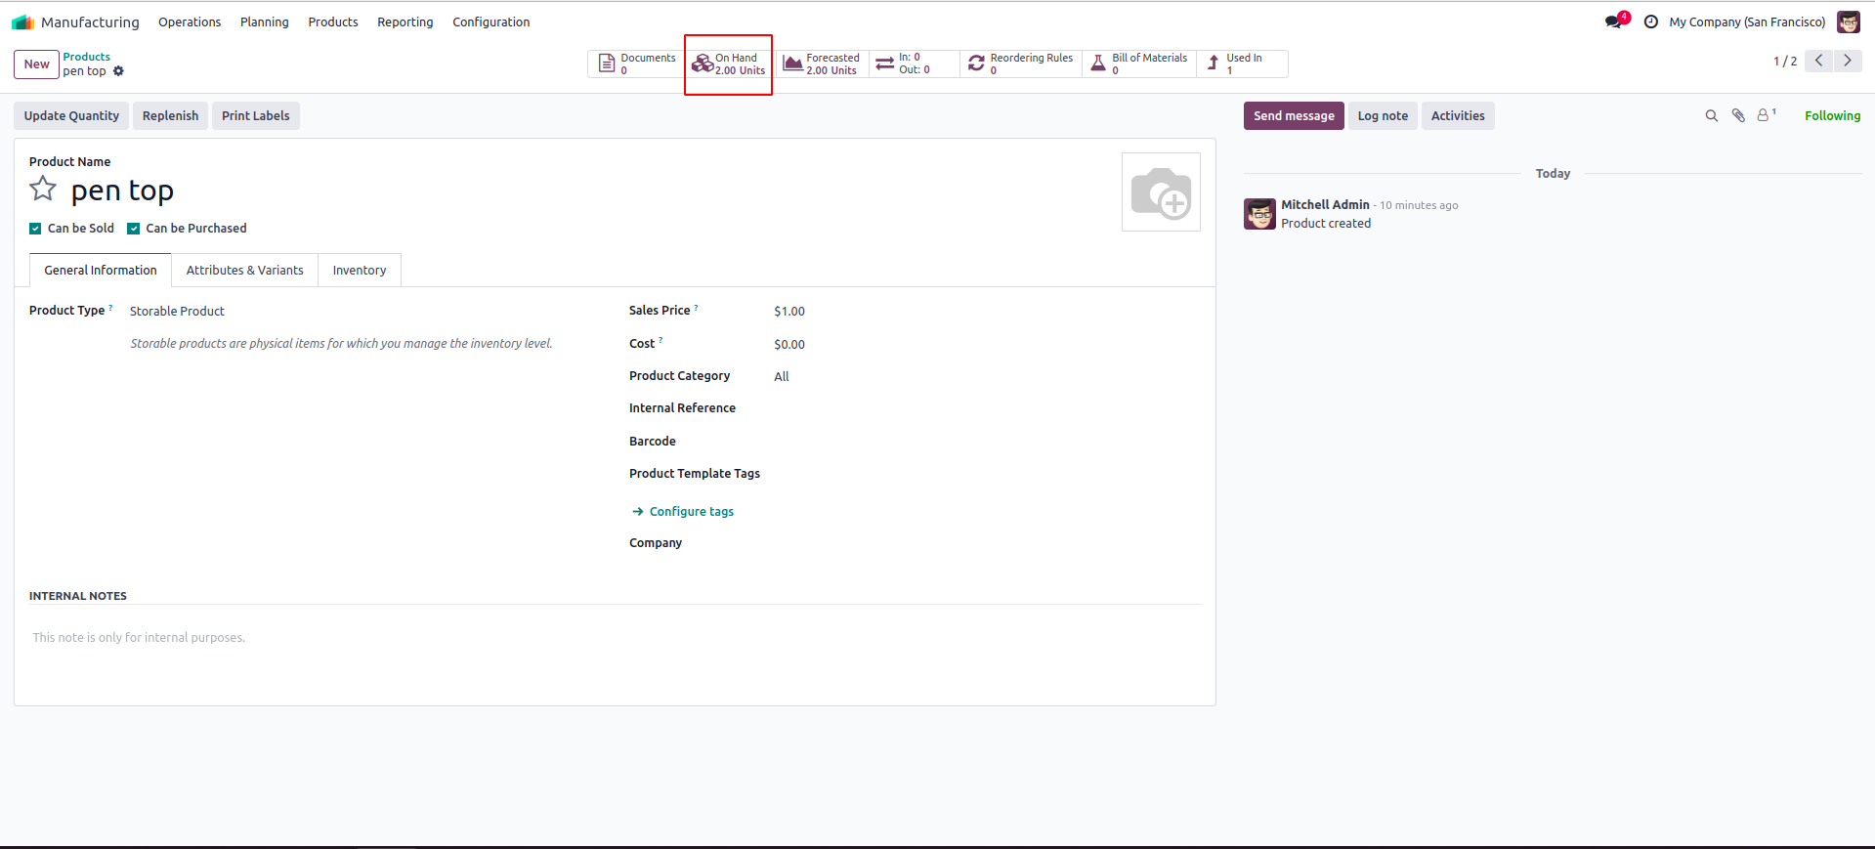Open the conversations chat icon

coord(1613,21)
